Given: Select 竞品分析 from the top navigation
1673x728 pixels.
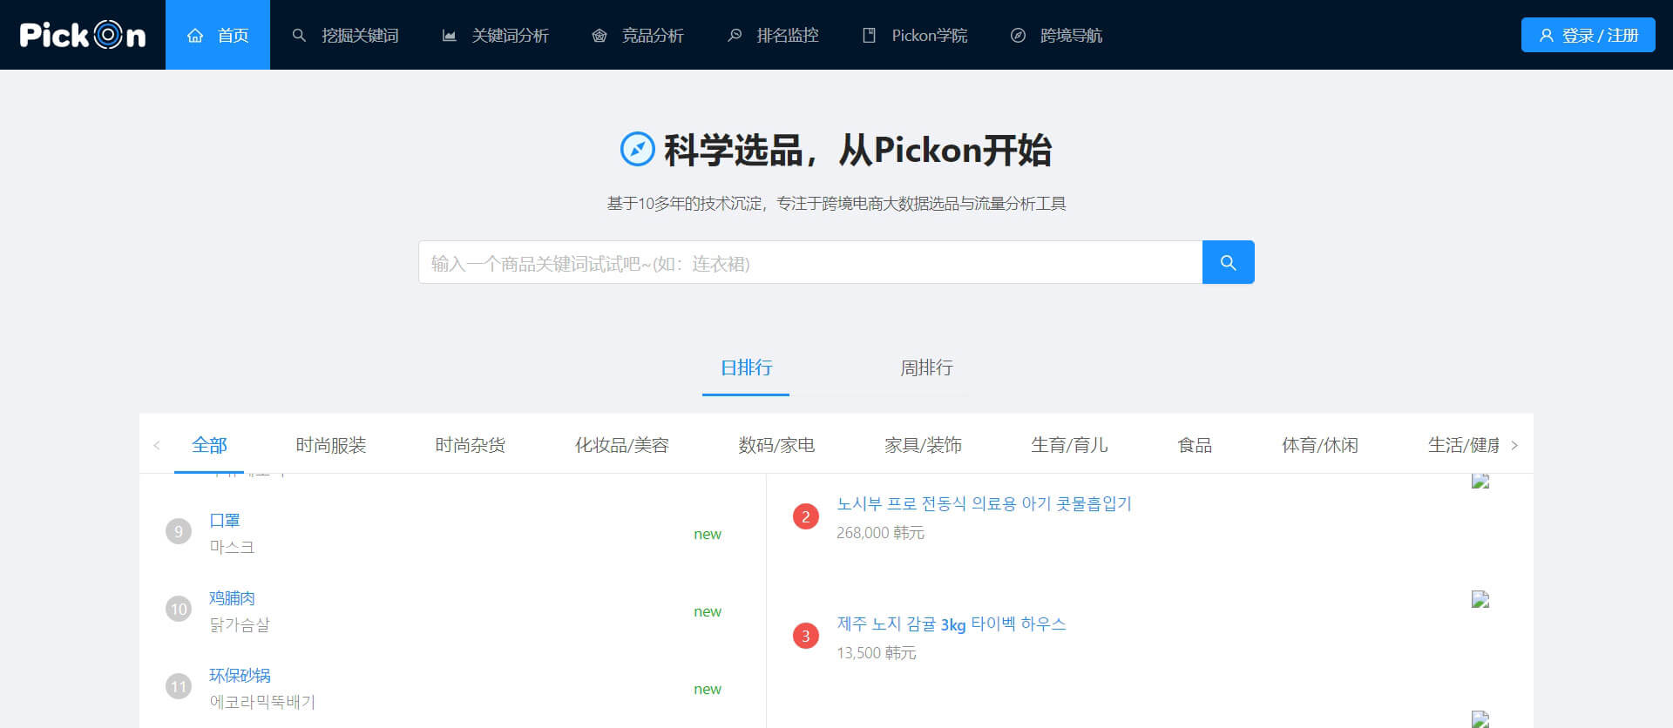Looking at the screenshot, I should 638,35.
